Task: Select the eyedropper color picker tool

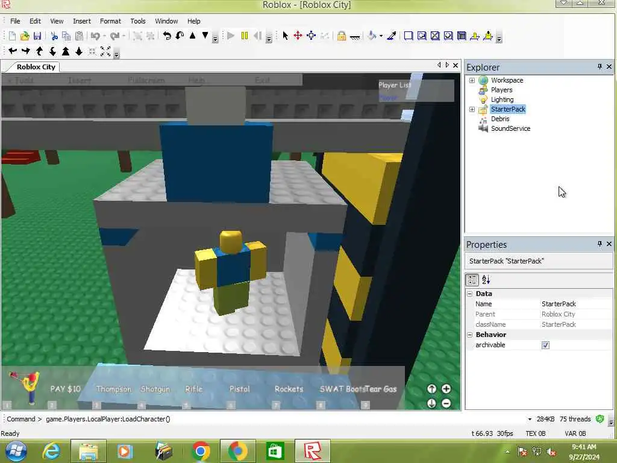Action: point(392,36)
